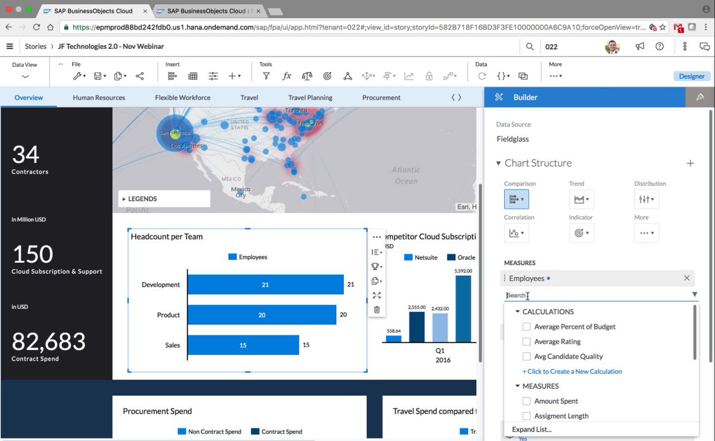The image size is (715, 441).
Task: Click Expand List at dropdown bottom
Action: [531, 429]
